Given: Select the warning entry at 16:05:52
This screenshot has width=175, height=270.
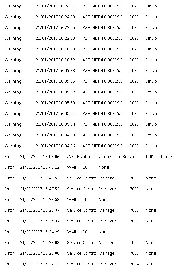Looking at the screenshot, I should point(81,92).
